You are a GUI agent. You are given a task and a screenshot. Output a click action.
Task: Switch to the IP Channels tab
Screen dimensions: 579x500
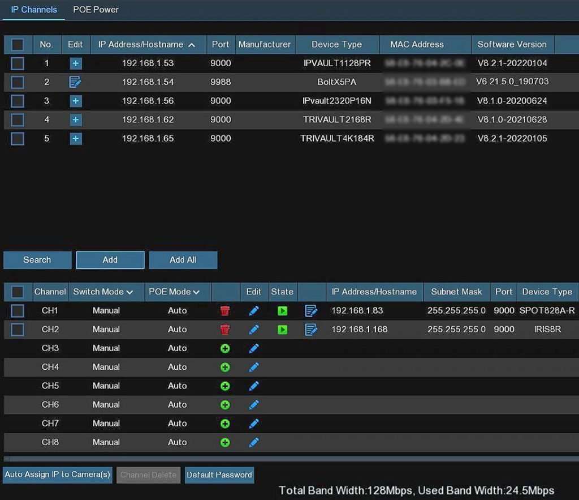34,10
